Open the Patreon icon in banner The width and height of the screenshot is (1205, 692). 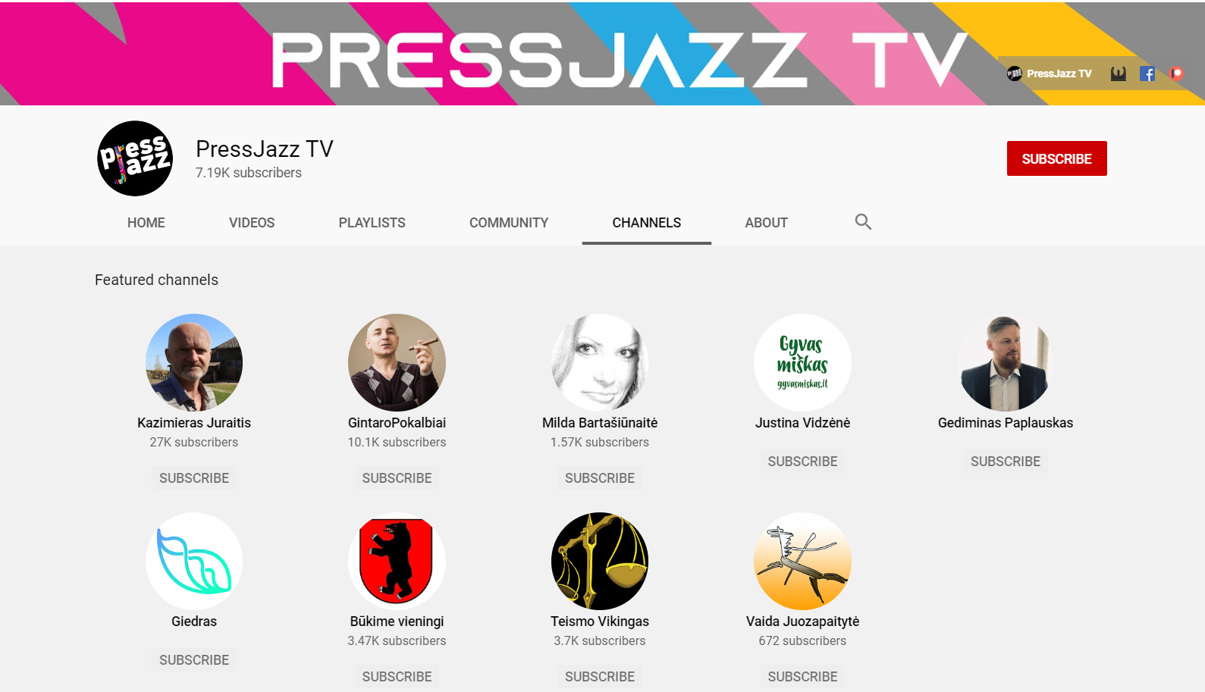[x=1176, y=74]
